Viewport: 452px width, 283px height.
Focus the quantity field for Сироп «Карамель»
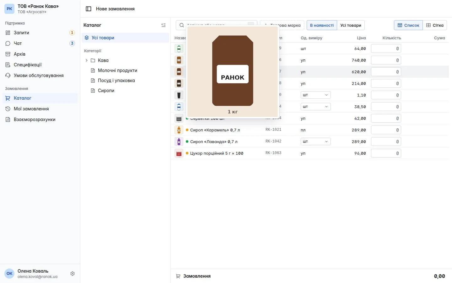[x=386, y=130]
